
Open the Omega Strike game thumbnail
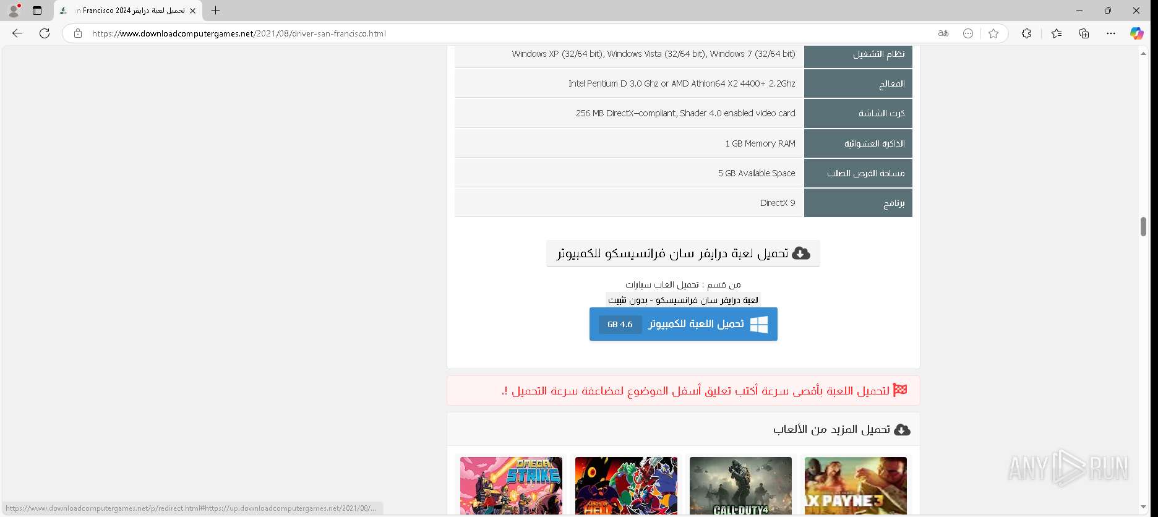511,486
